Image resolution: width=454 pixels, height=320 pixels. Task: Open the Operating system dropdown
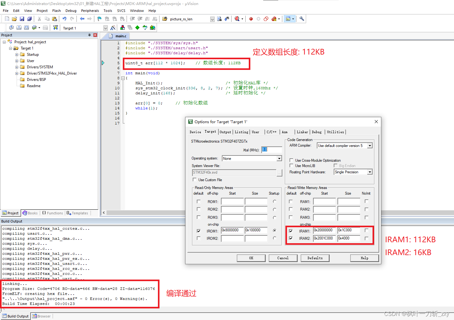279,158
